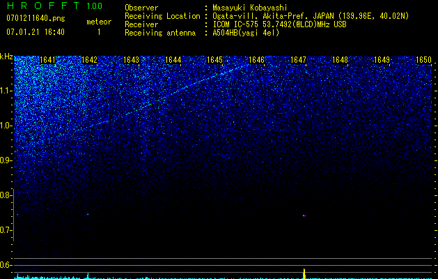This screenshot has width=438, height=279.
Task: Click the meteor count value 1
Action: coord(99,32)
